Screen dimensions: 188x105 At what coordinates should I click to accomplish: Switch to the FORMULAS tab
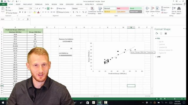38,4
